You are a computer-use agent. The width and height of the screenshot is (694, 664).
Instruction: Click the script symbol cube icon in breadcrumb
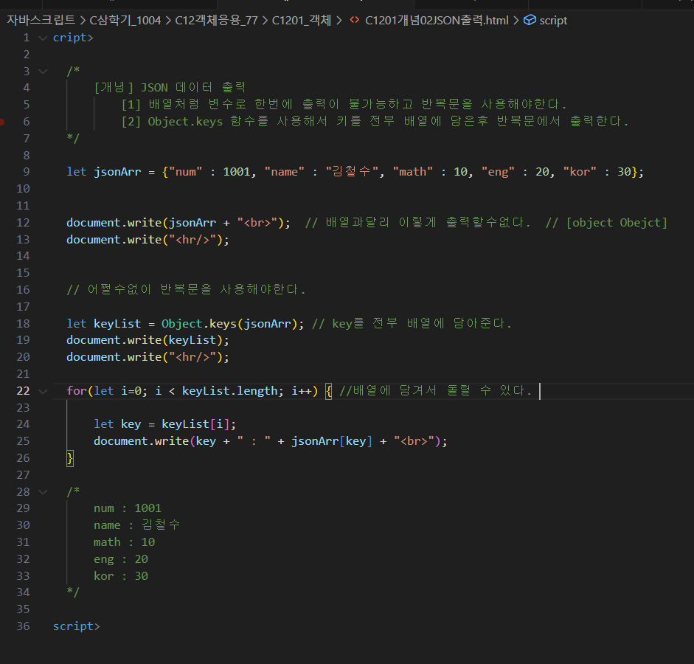click(530, 20)
